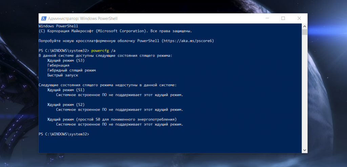
Task: Click the PowerShell icon in title bar
Action: (44, 19)
